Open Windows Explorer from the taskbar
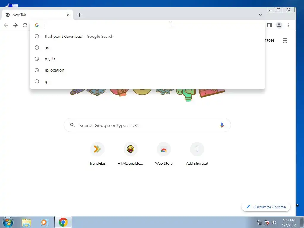304x228 pixels. tap(26, 222)
